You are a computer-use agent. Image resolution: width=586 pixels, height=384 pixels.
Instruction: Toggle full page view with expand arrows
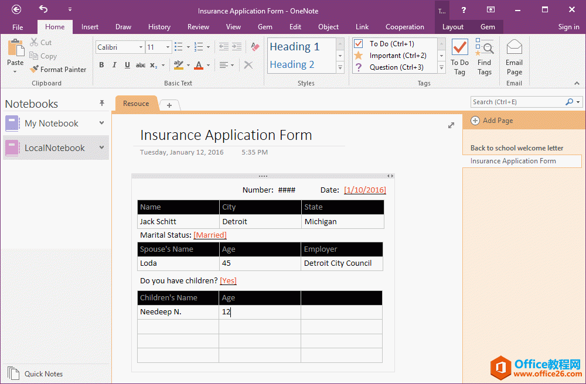(x=451, y=125)
